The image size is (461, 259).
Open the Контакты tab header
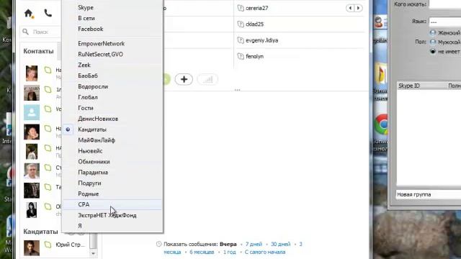pos(38,51)
